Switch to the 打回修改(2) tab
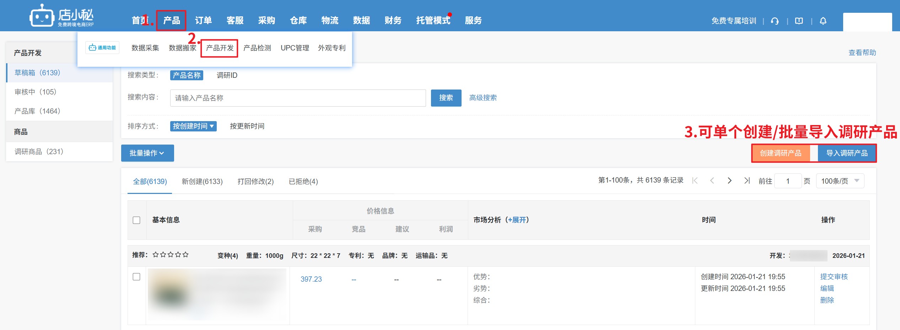The width and height of the screenshot is (900, 330). pos(255,182)
